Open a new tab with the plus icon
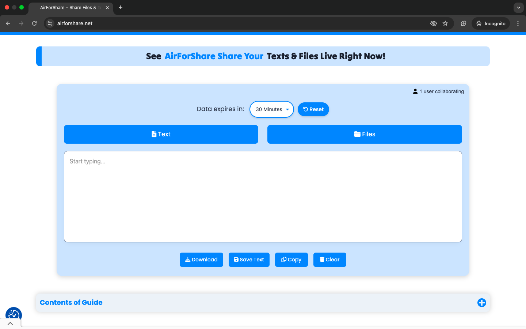Viewport: 526px width, 329px height. [x=121, y=7]
